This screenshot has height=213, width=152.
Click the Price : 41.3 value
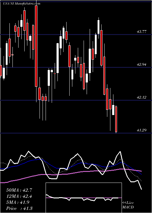coord(19,208)
